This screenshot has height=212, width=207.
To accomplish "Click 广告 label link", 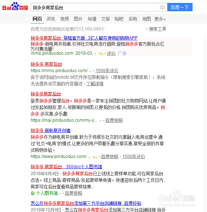I will 122,54.
